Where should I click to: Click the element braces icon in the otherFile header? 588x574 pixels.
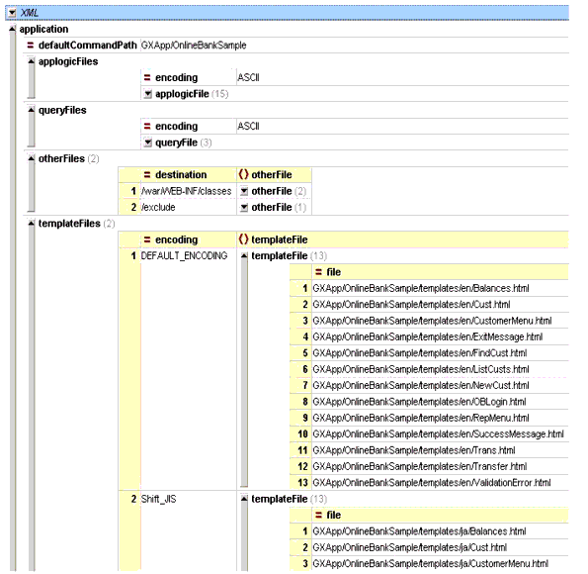pyautogui.click(x=244, y=175)
